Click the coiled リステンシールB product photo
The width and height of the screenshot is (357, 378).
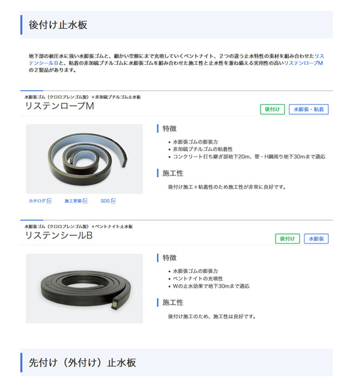point(84,288)
